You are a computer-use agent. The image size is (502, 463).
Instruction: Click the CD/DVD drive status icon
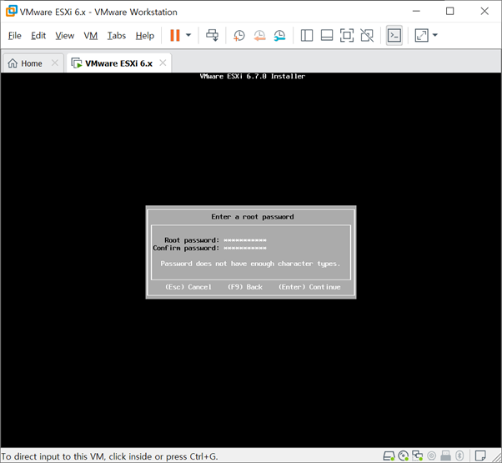coord(404,455)
